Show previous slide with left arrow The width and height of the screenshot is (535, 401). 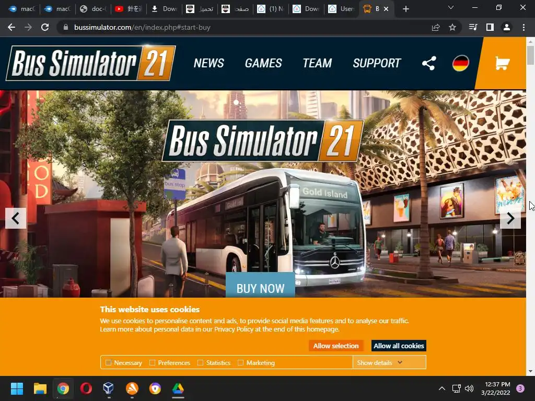16,218
